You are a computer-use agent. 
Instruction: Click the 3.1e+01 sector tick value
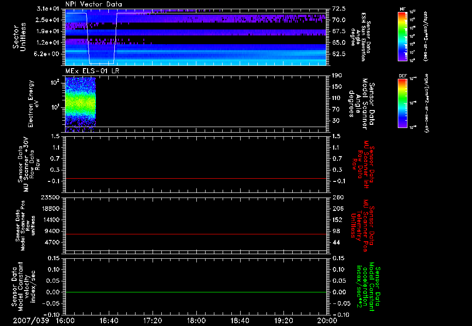48,9
